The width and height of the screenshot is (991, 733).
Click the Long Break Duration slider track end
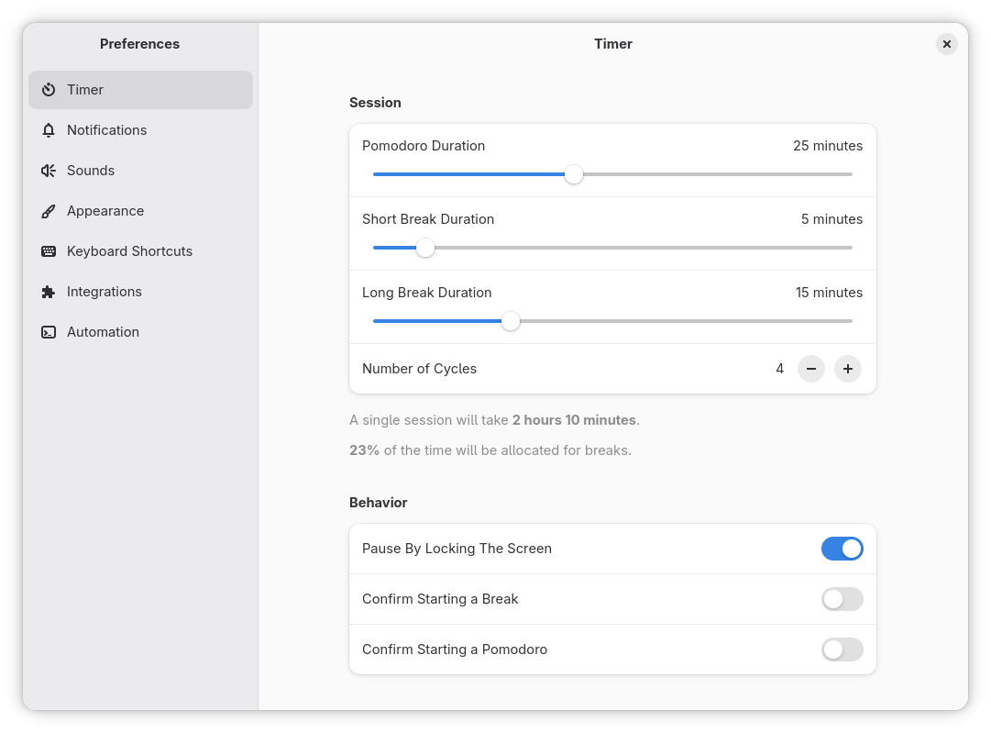tap(849, 321)
